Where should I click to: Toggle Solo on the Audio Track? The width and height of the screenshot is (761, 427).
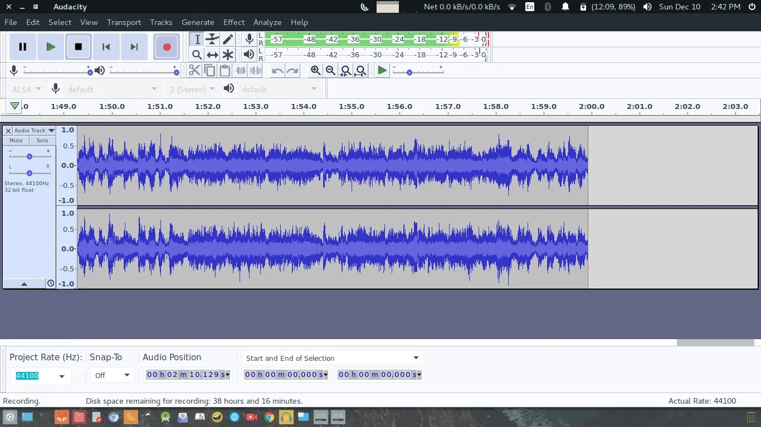[x=43, y=141]
